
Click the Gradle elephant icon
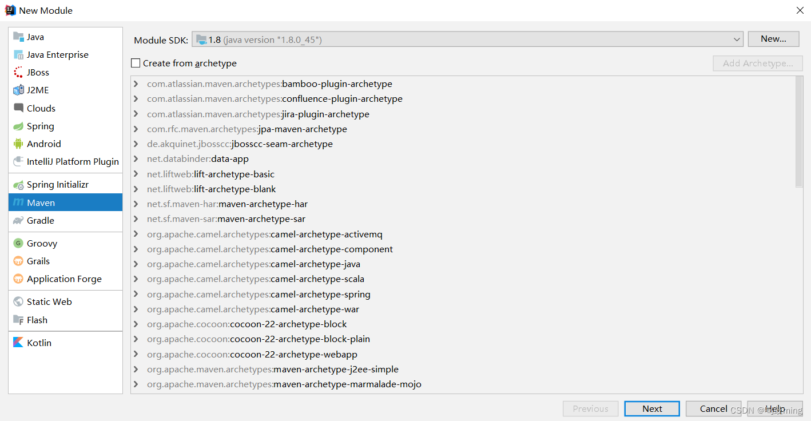click(x=18, y=221)
